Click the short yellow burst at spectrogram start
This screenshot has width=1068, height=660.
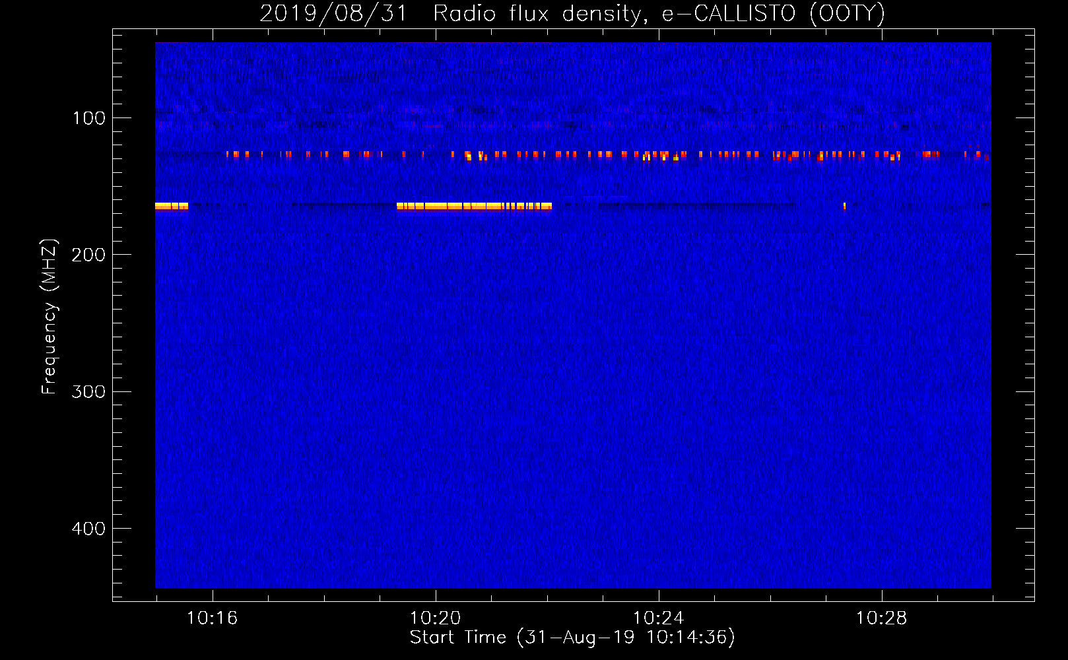[x=172, y=207]
